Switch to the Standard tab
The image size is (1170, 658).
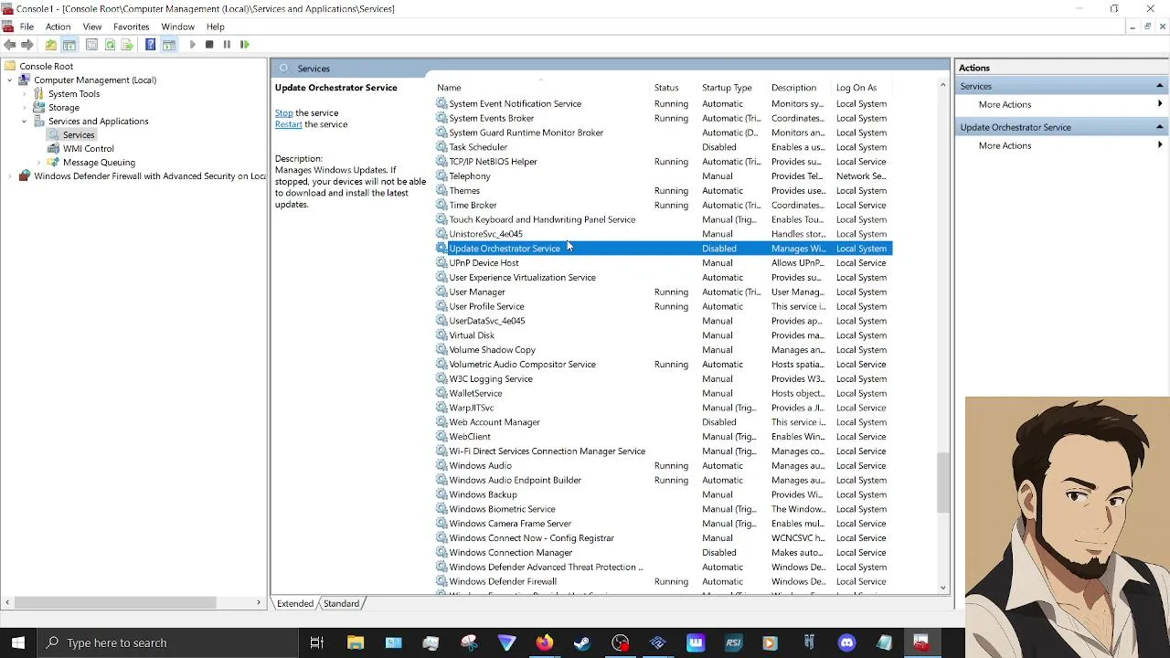(341, 604)
